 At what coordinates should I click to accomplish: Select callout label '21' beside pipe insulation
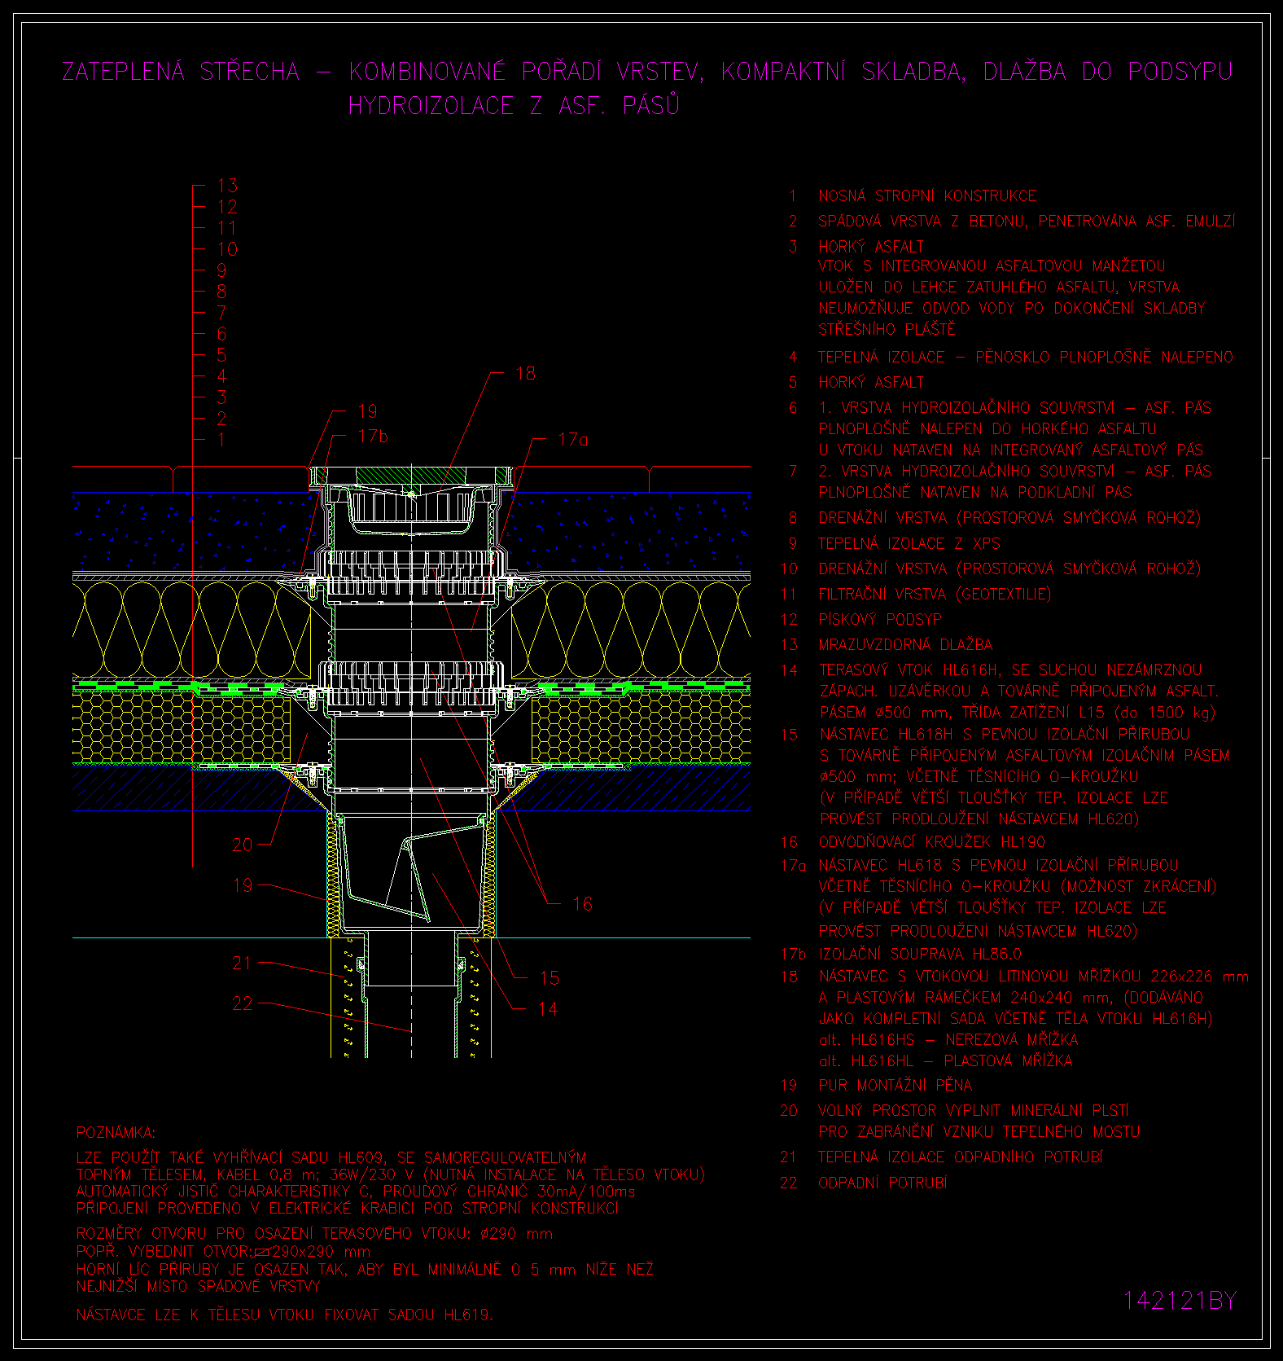click(243, 963)
